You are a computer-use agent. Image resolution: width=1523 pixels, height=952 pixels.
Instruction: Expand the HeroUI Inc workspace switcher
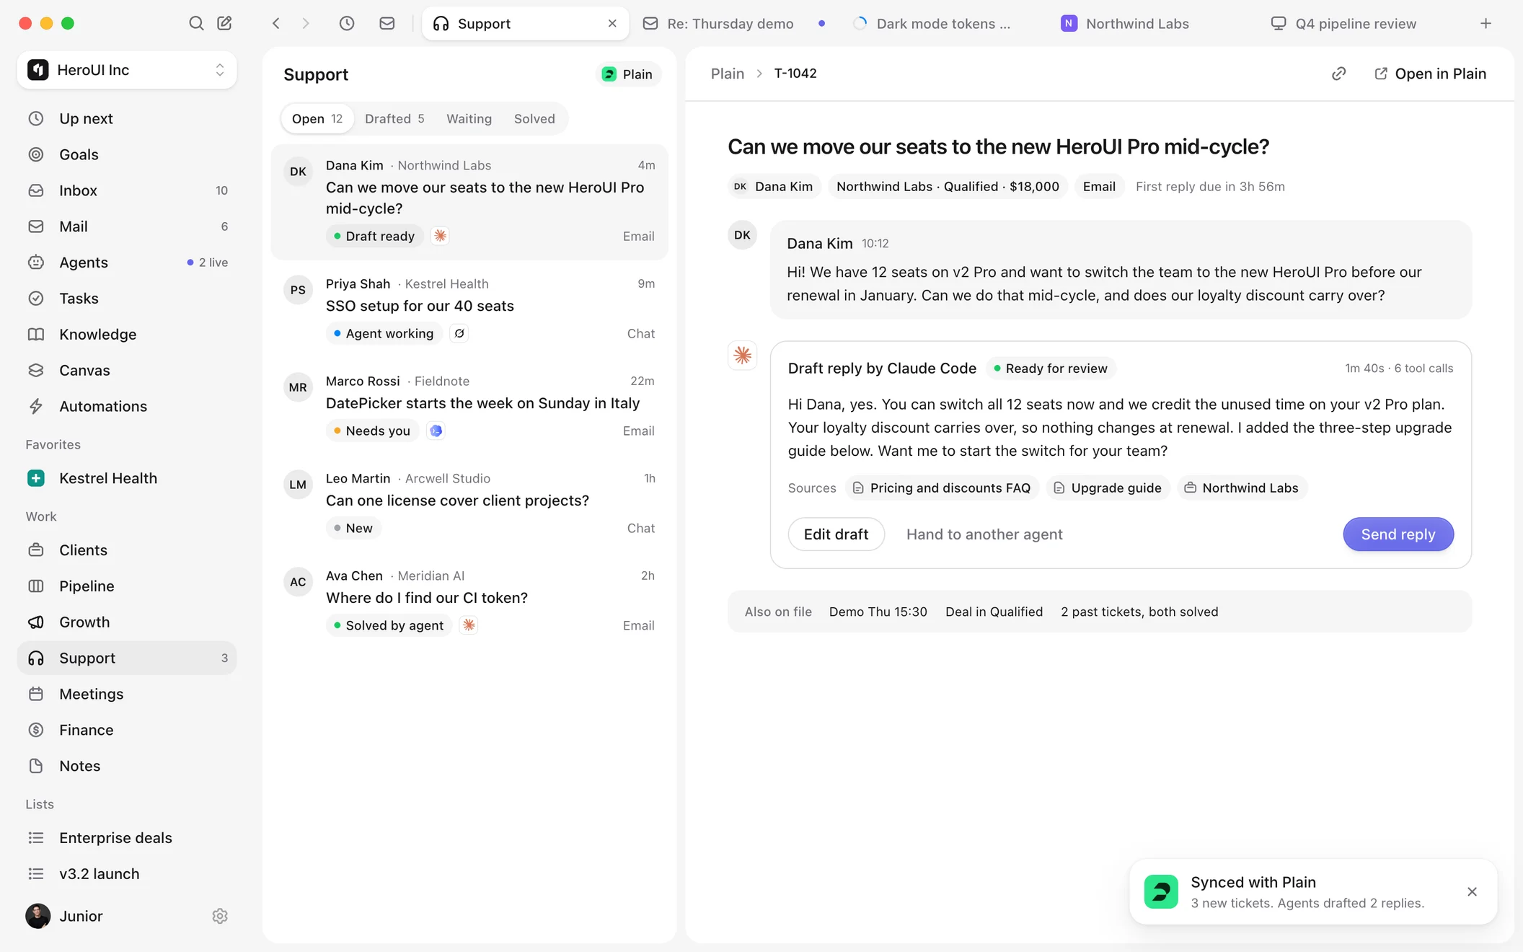127,70
